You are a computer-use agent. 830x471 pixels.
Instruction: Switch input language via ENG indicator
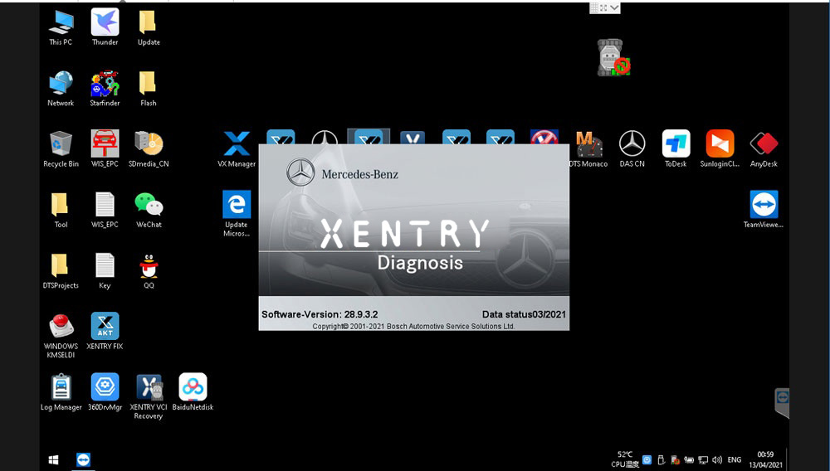coord(735,460)
